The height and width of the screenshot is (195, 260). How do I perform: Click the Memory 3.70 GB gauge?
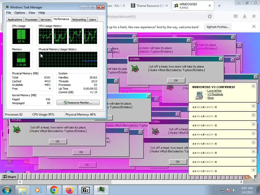click(21, 59)
